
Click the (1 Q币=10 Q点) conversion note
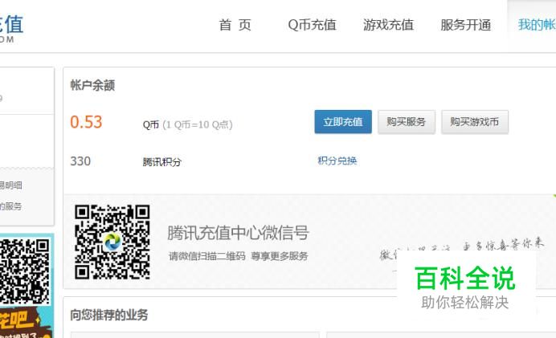coord(198,124)
